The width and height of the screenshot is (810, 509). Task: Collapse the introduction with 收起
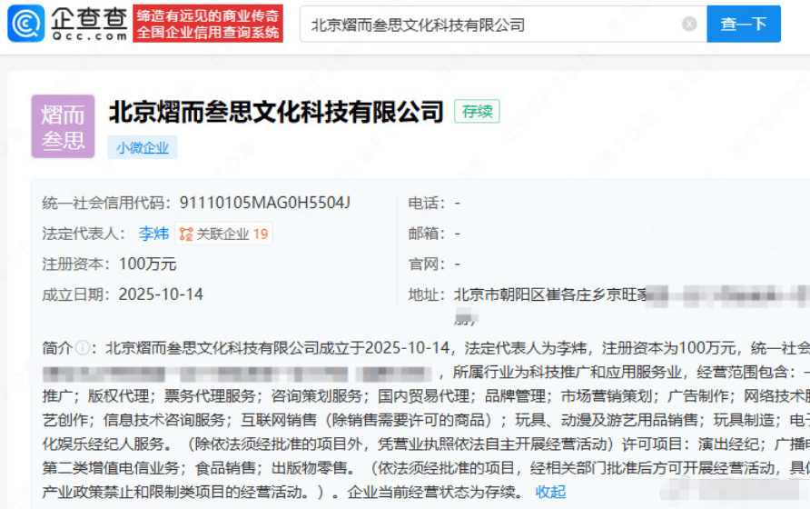pyautogui.click(x=550, y=492)
